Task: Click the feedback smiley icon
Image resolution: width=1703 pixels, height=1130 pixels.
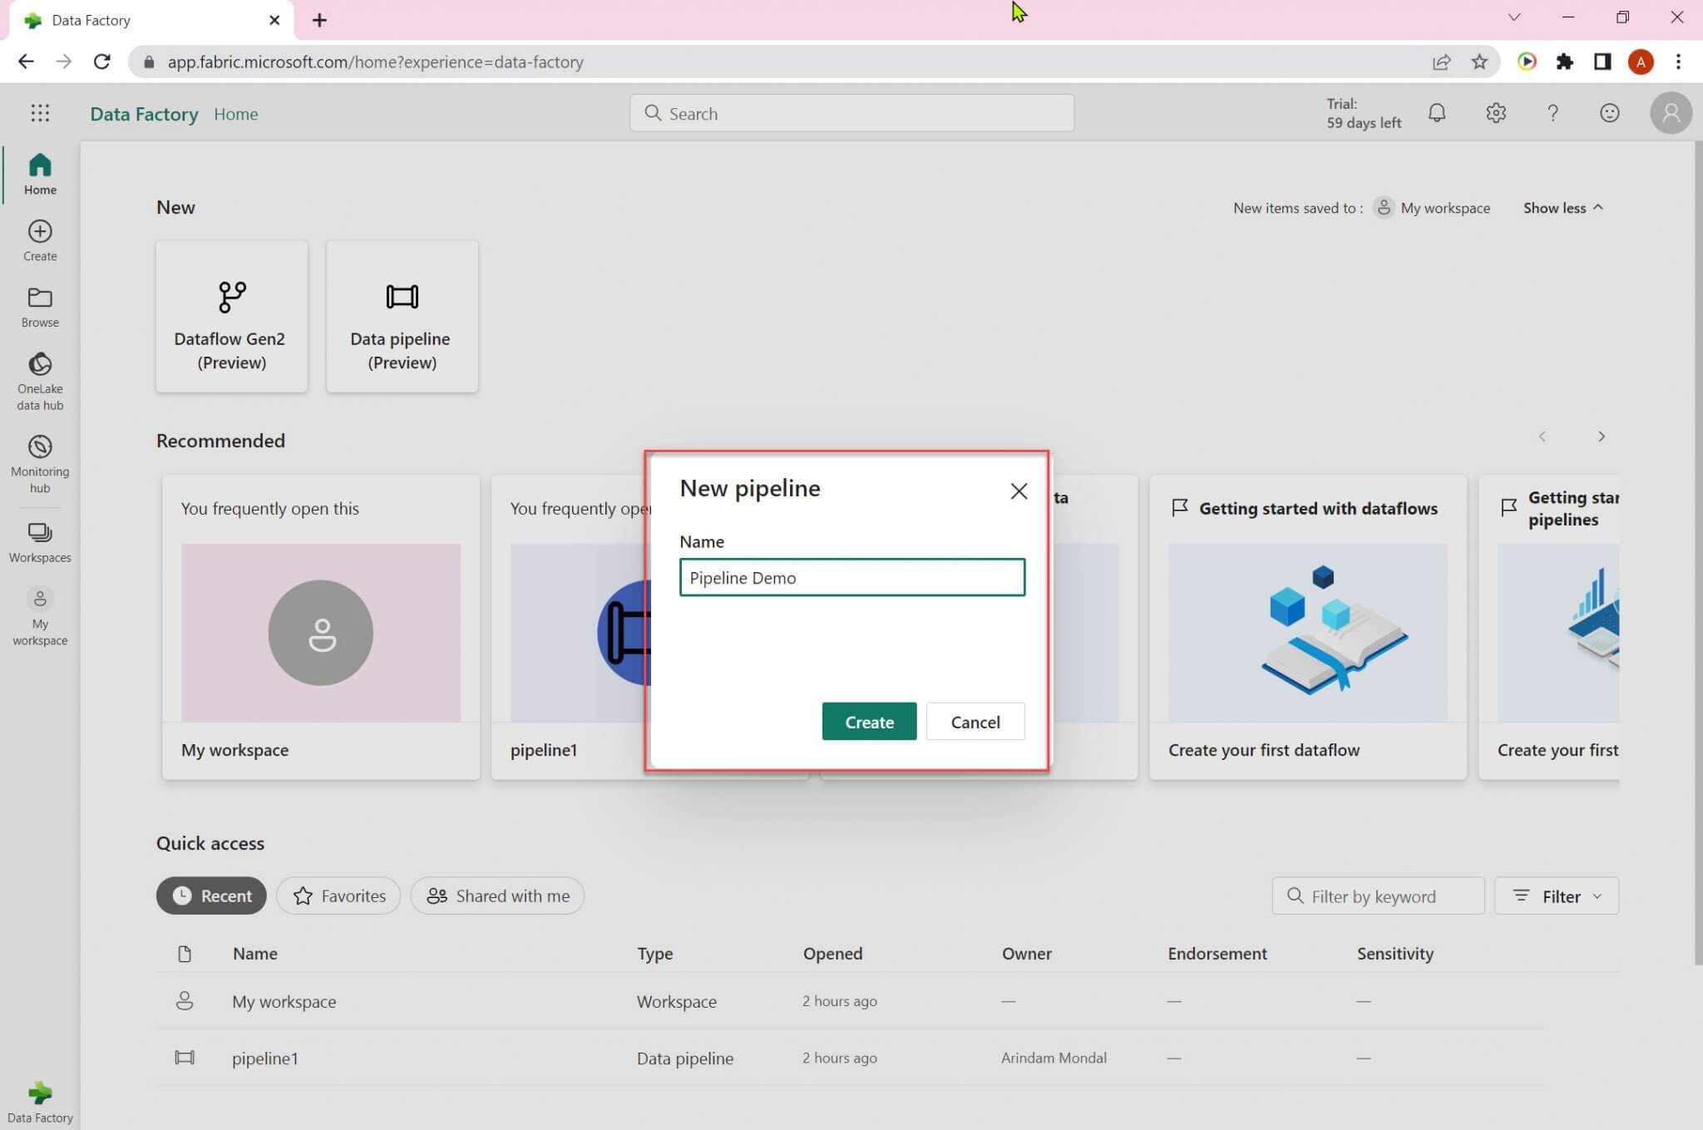Action: [1609, 113]
